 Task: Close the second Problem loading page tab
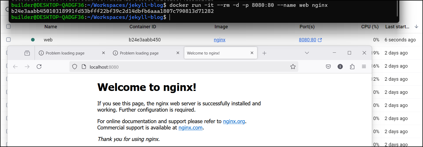coord(178,53)
